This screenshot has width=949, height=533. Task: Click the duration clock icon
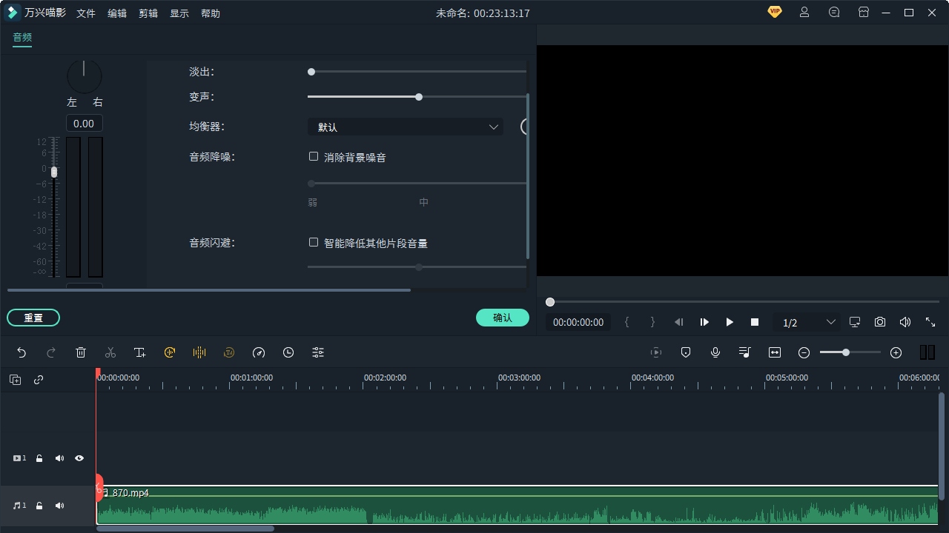[288, 352]
